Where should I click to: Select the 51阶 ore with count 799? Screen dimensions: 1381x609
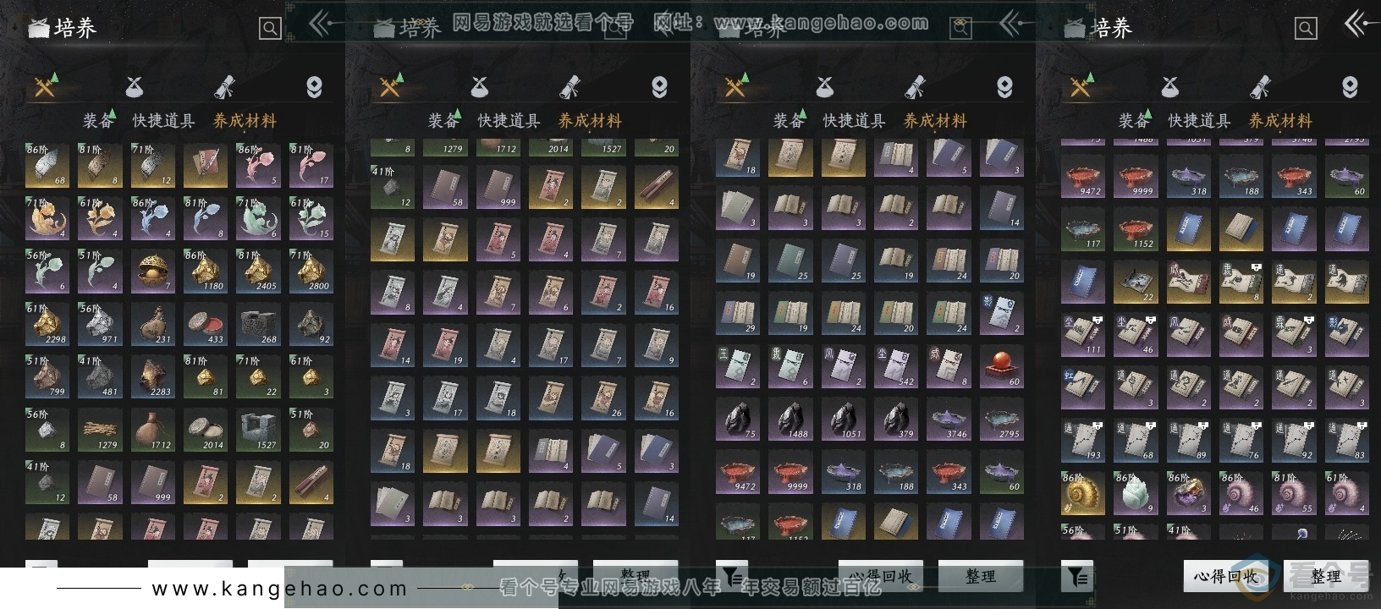coord(47,376)
